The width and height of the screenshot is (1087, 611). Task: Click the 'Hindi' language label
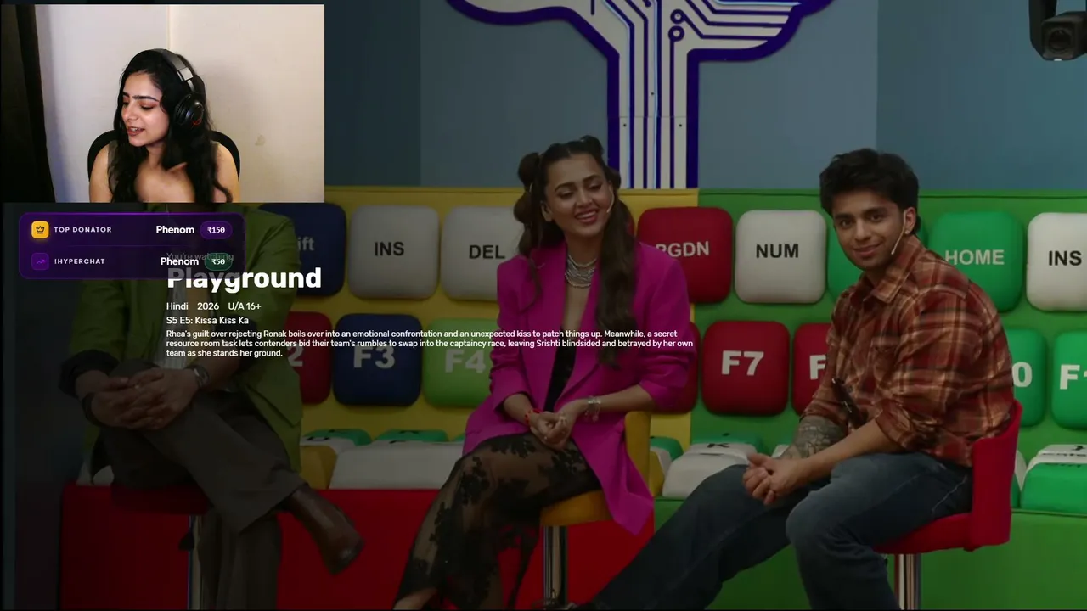coord(177,306)
